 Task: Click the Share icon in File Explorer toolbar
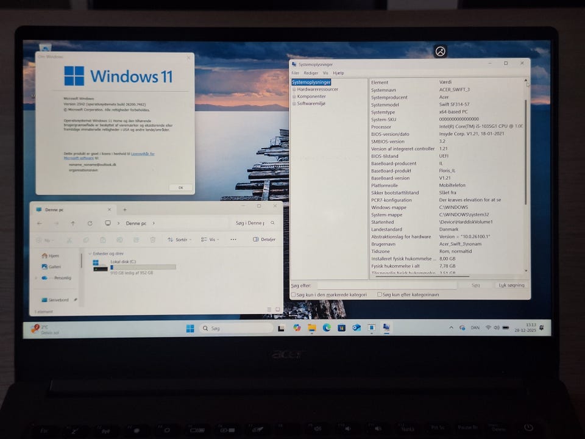136,240
